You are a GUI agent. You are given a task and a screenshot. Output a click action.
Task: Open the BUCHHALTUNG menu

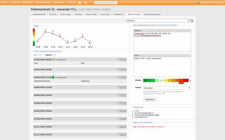(x=43, y=2)
